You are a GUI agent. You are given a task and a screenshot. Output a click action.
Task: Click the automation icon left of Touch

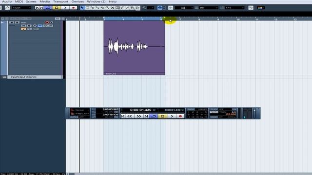(x=7, y=8)
